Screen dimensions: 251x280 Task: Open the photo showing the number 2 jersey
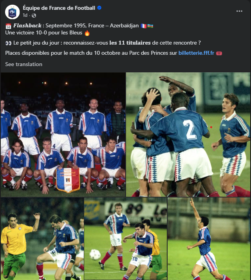pos(188,134)
